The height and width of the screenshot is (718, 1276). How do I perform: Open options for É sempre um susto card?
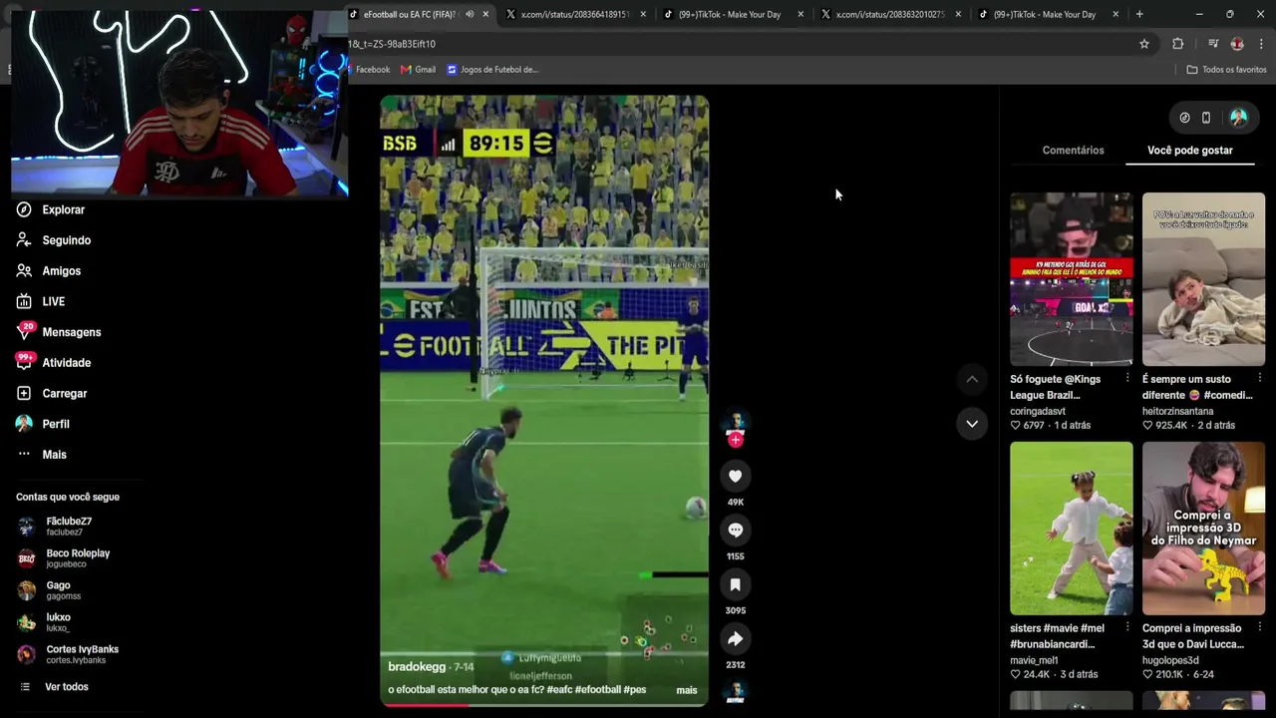(x=1260, y=379)
